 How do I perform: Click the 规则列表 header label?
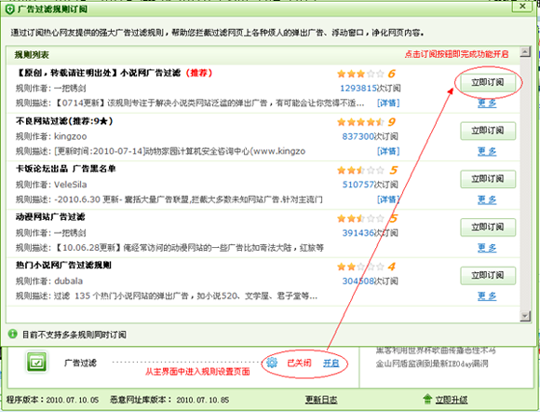tap(32, 55)
